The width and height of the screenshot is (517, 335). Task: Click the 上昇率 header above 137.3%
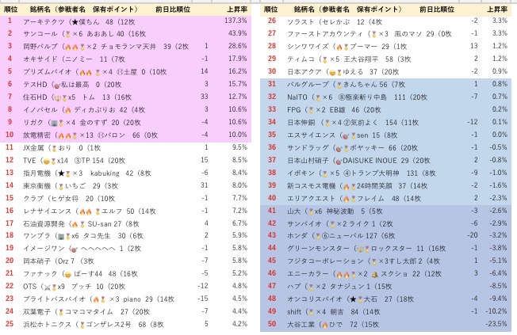(x=239, y=7)
